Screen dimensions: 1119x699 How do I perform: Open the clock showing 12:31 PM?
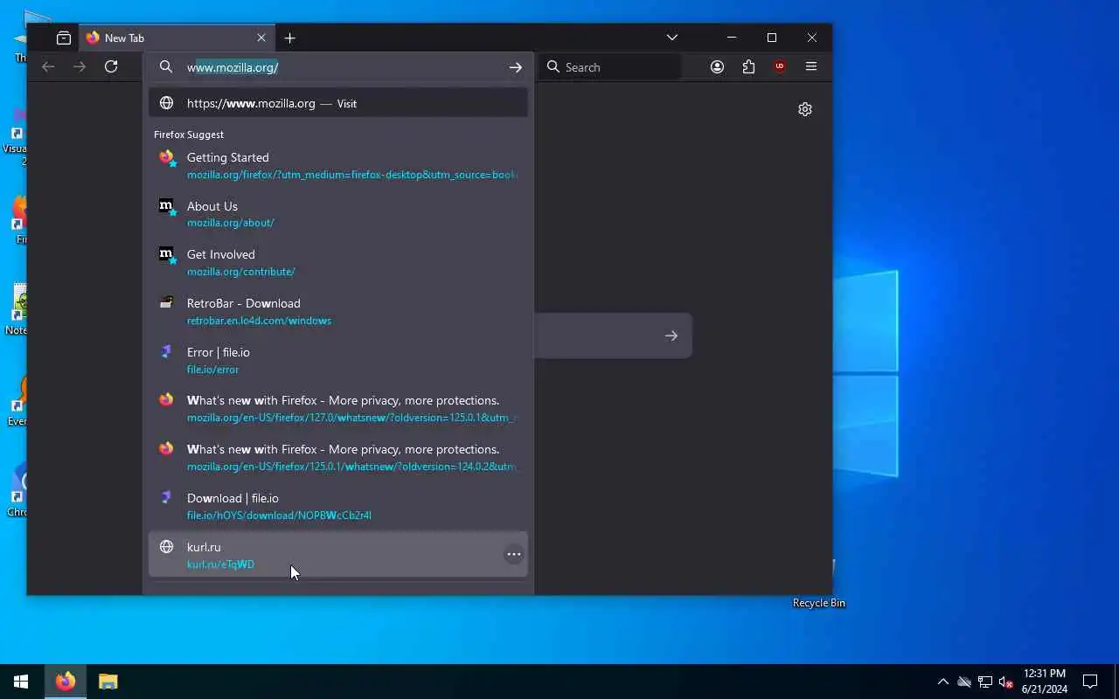(x=1045, y=682)
